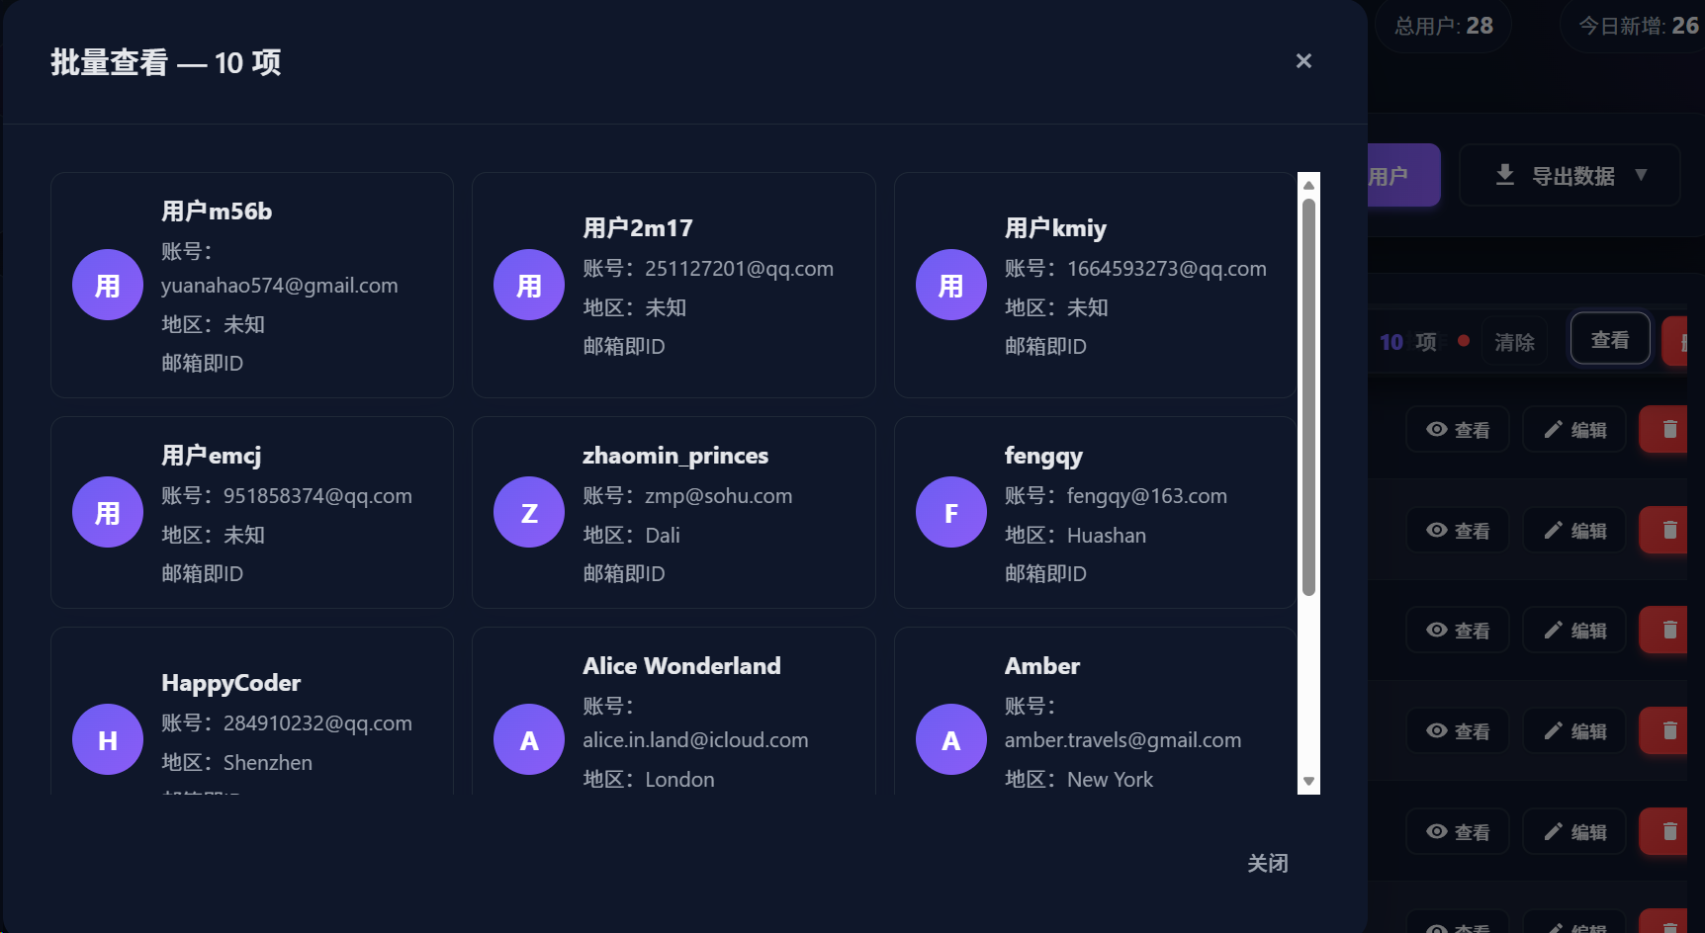The width and height of the screenshot is (1705, 933).
Task: Click the account zmp@sohu.com
Action: (719, 495)
